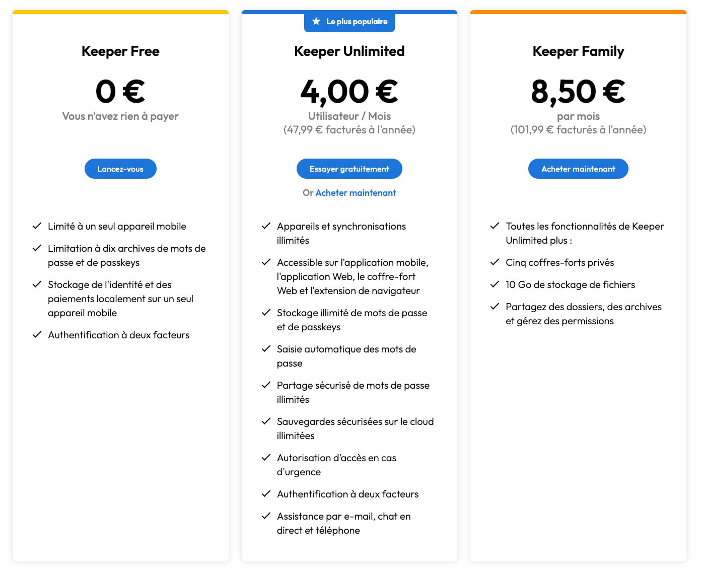Select the 'Le plus populaire' badge
This screenshot has width=701, height=576.
pos(349,21)
